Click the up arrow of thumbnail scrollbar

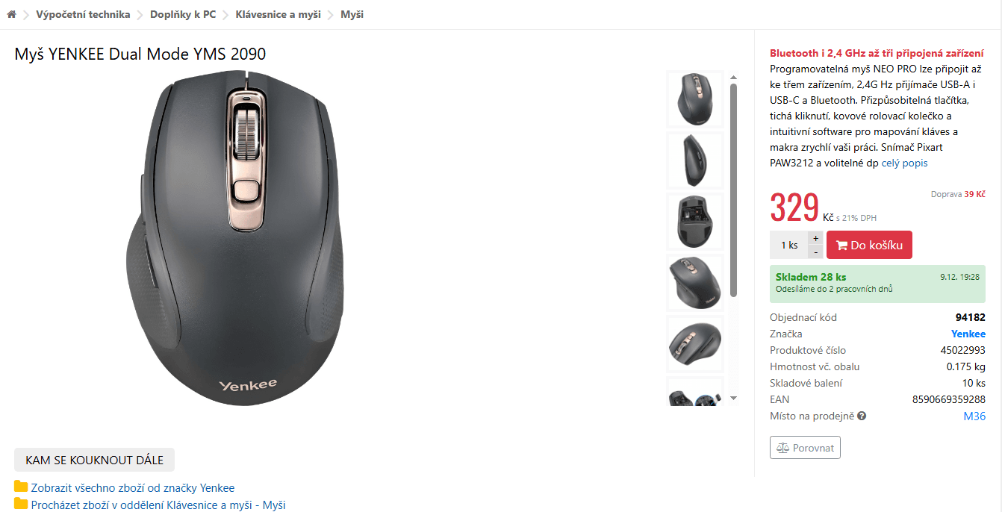[x=733, y=77]
